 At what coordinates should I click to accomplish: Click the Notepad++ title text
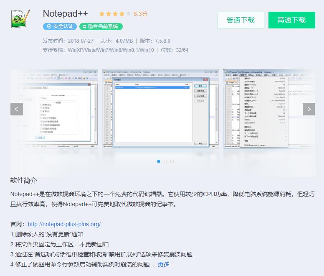point(66,14)
